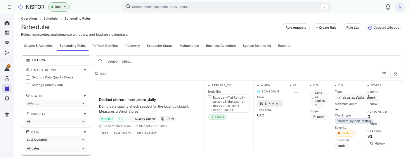Click the JSON chip on the rule
This screenshot has height=158, width=409.
pyautogui.click(x=167, y=119)
